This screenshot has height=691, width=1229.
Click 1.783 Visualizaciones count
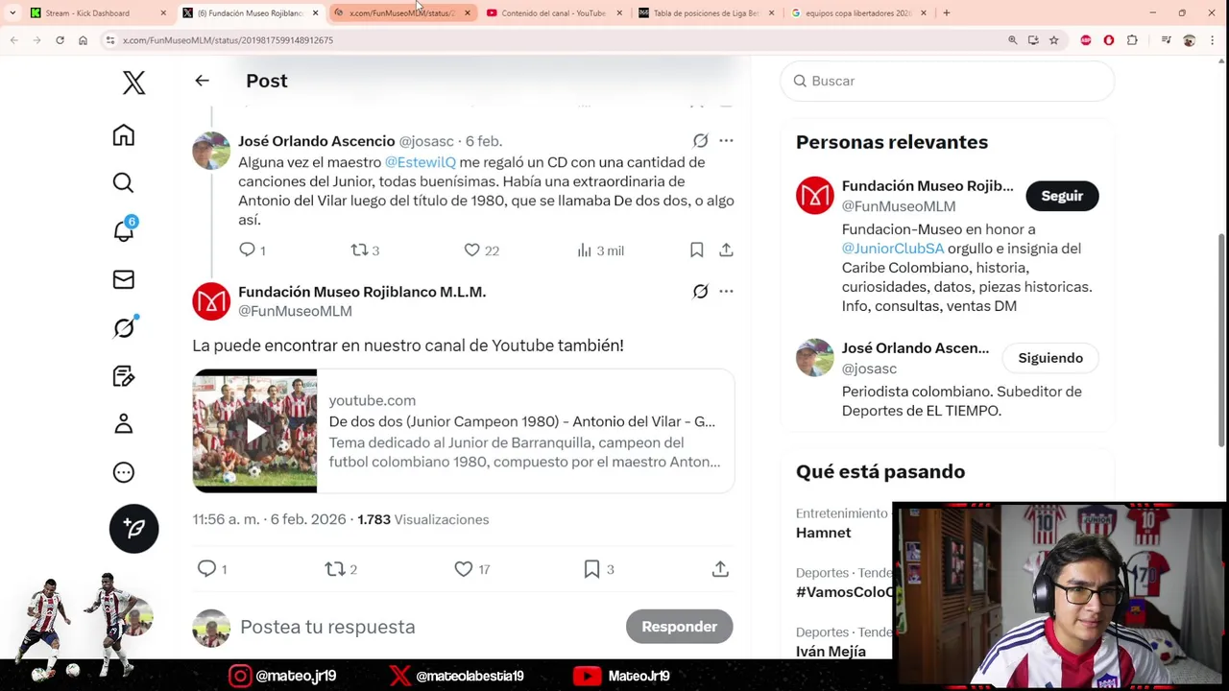click(x=422, y=519)
